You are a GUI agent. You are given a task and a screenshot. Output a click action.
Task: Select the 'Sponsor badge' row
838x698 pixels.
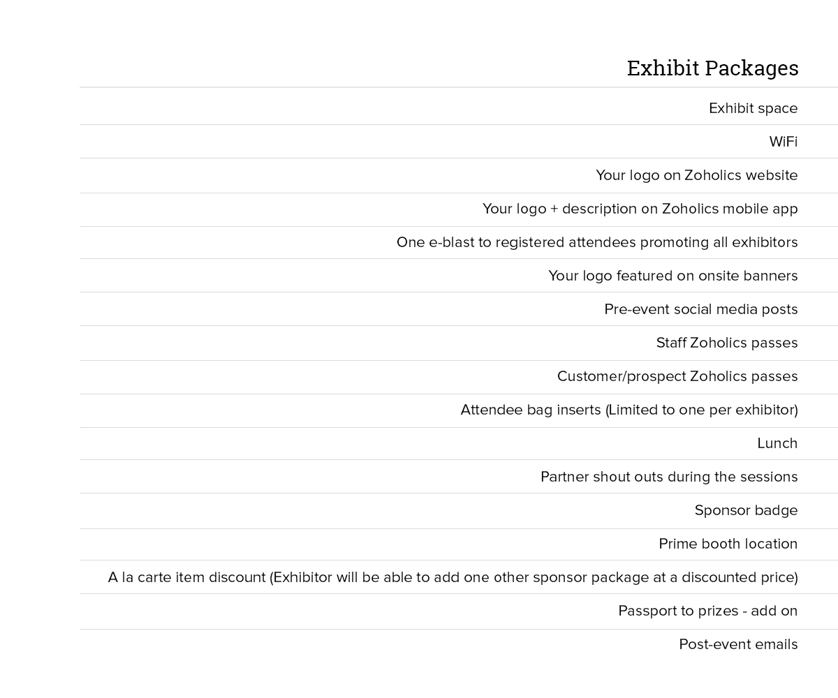(746, 510)
